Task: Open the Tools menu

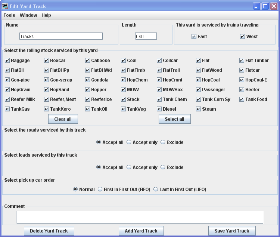Action: pos(9,15)
